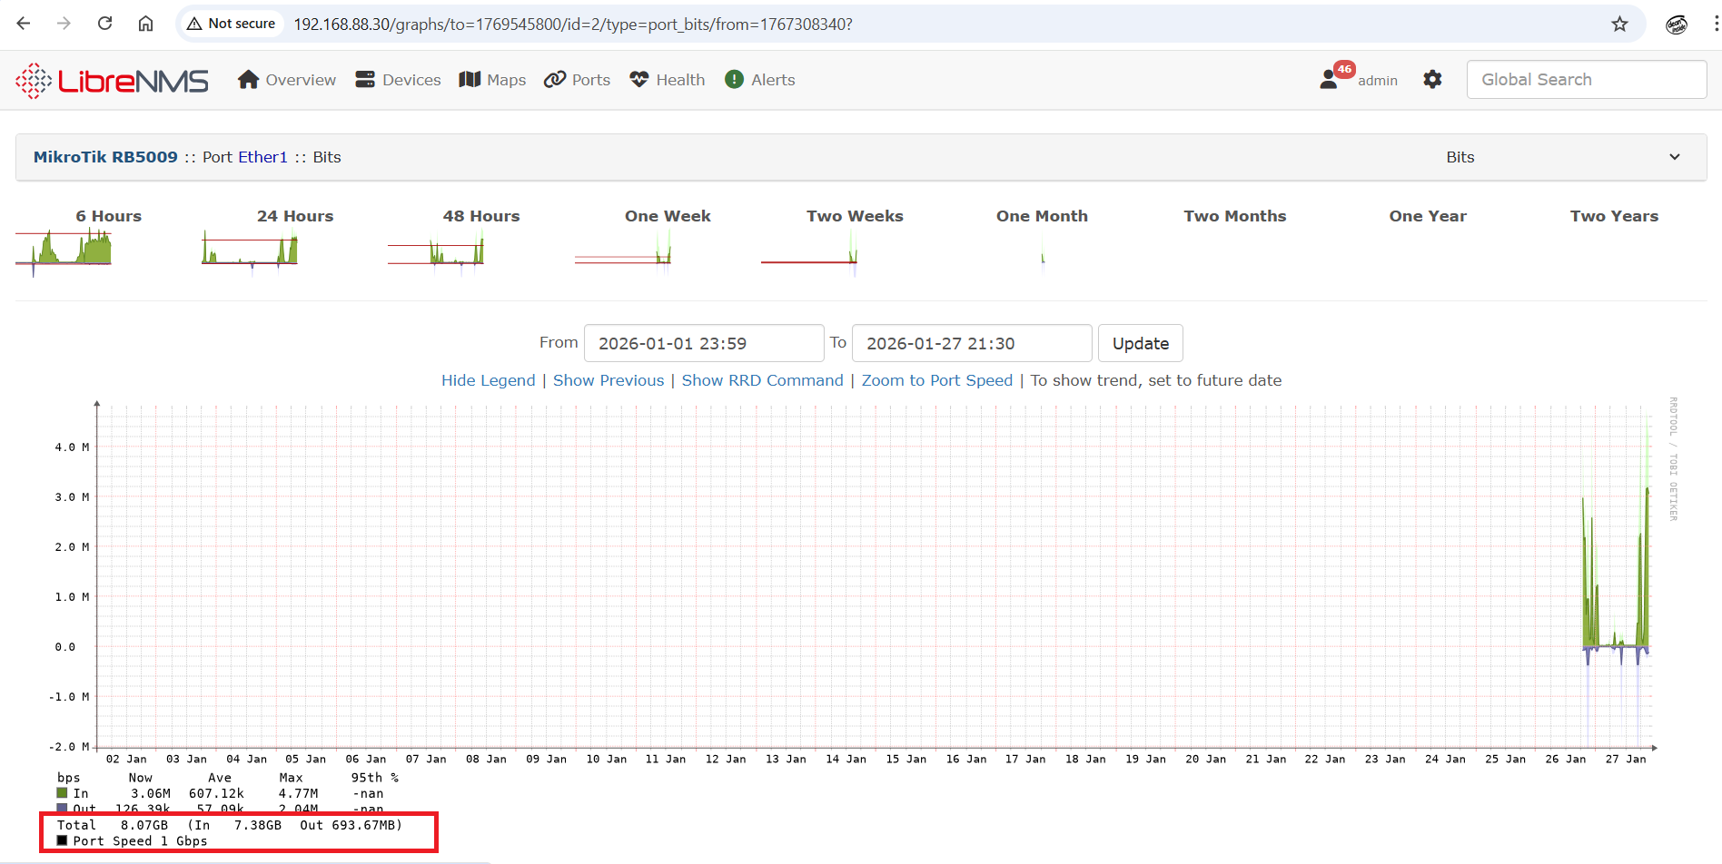Image resolution: width=1722 pixels, height=864 pixels.
Task: Click the browser address bar URL
Action: pos(573,25)
